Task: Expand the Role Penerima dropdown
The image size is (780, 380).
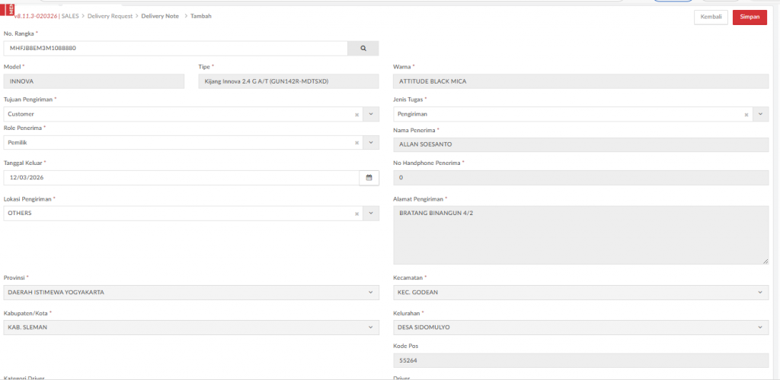Action: (370, 143)
